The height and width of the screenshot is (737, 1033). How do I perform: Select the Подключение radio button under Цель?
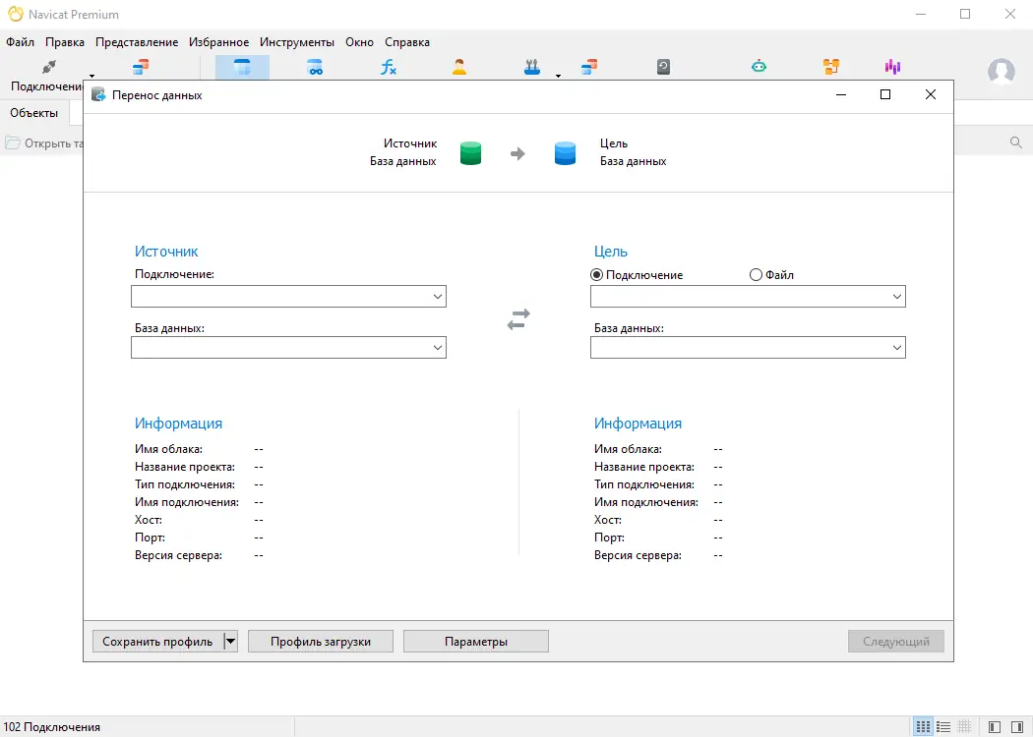click(597, 275)
